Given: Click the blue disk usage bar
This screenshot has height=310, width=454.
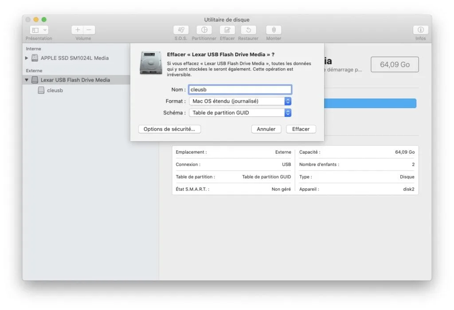Looking at the screenshot, I should click(370, 103).
